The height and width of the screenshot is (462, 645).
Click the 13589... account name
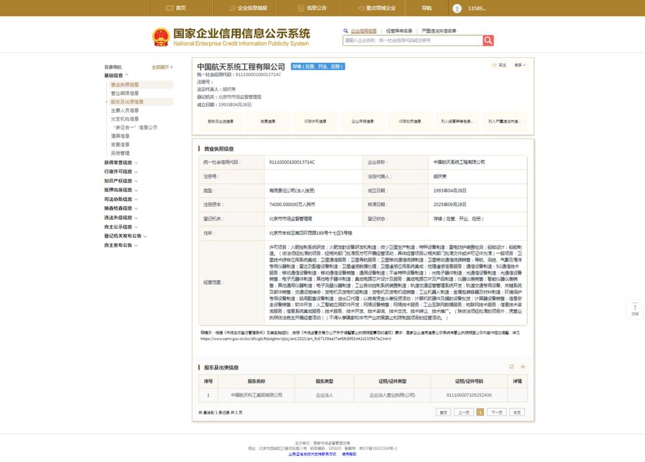(x=477, y=8)
